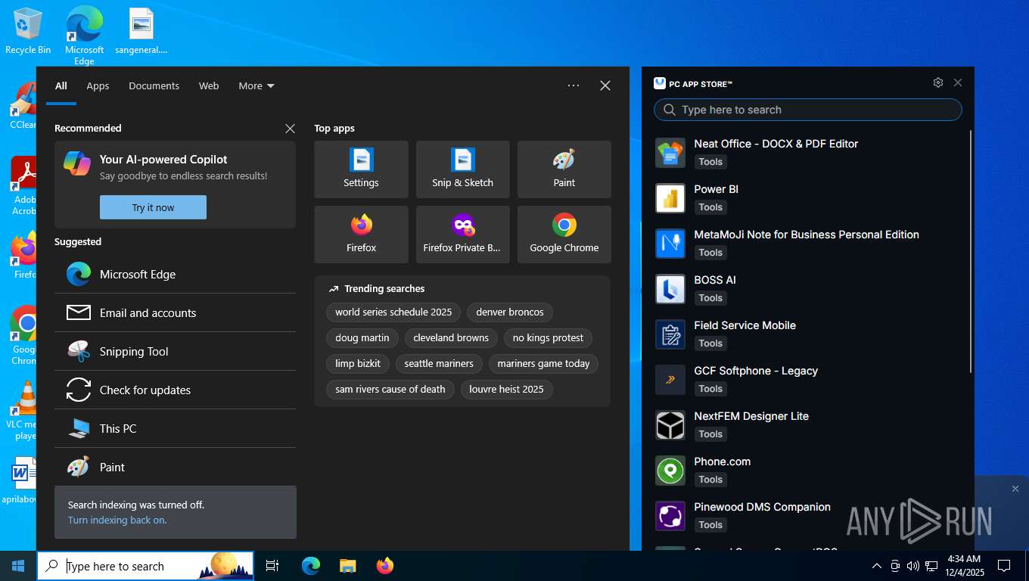Screen dimensions: 1029x581
Task: Search world series schedule 2025 trend
Action: (393, 312)
